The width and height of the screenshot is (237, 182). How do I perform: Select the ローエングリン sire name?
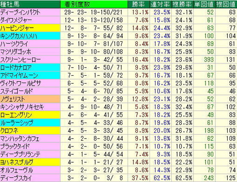(x=16, y=115)
